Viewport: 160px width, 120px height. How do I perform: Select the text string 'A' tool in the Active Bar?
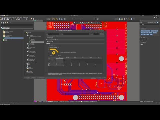pos(97,23)
